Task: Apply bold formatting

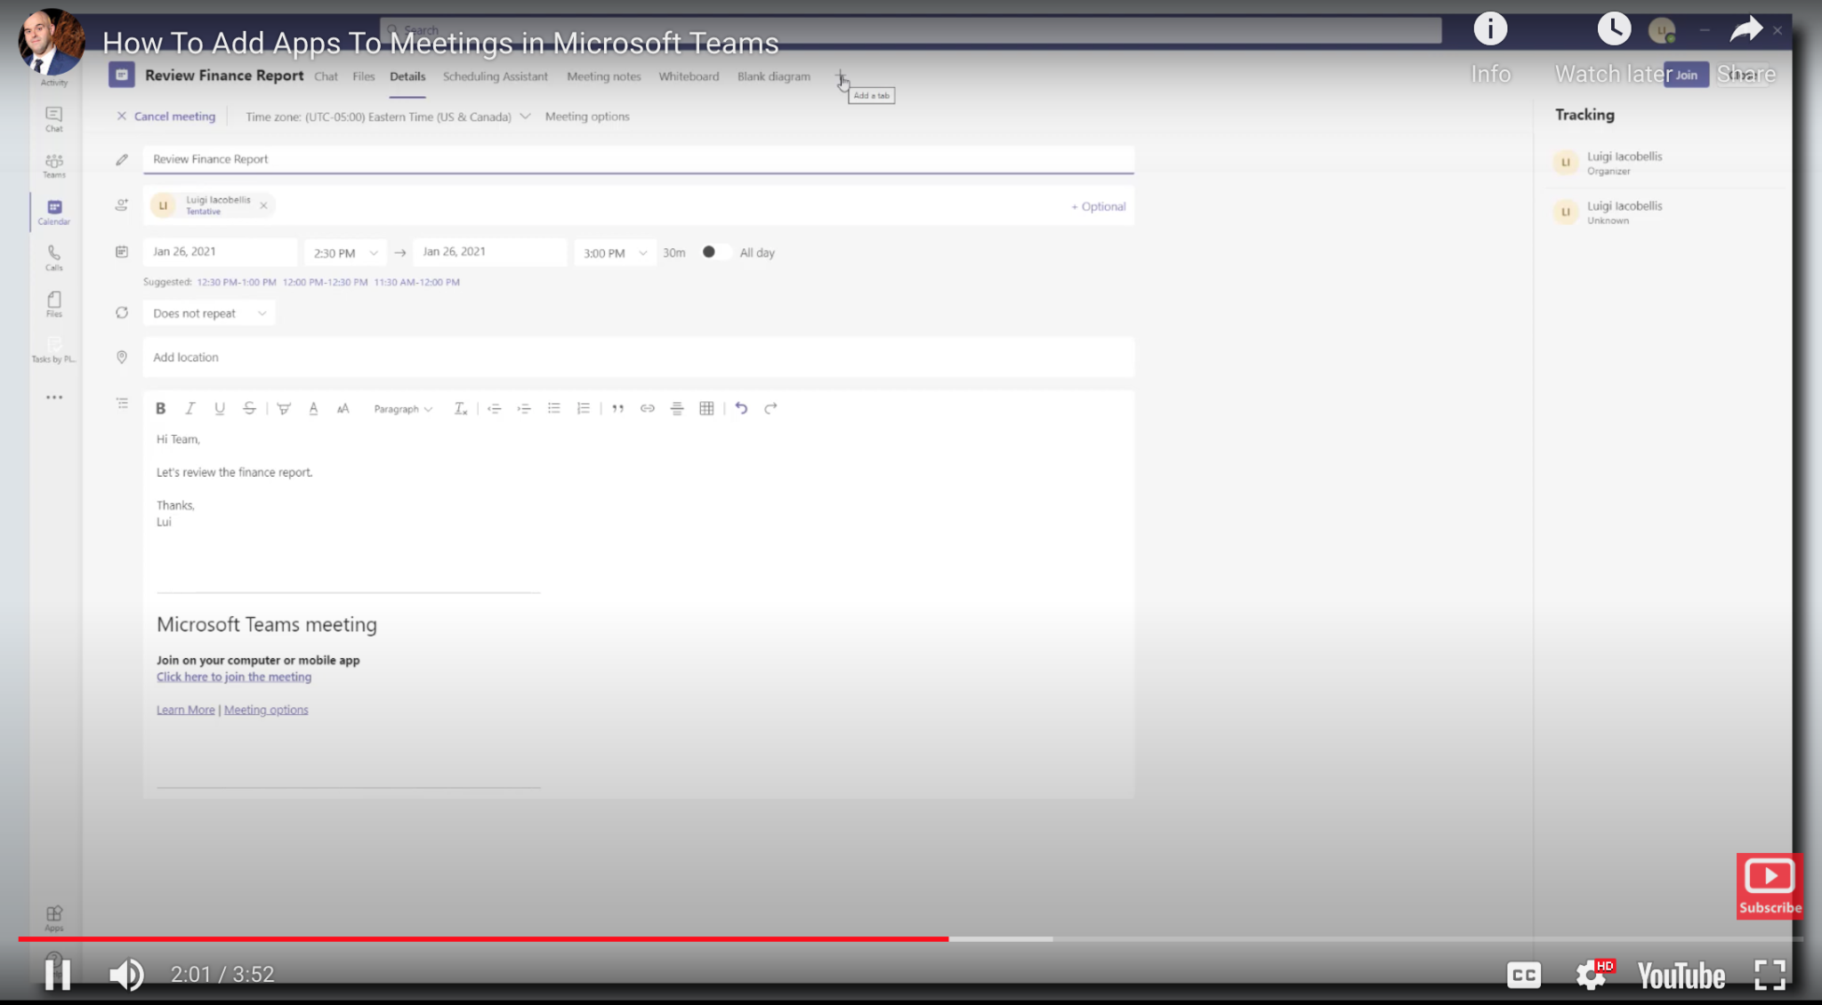Action: click(x=161, y=408)
